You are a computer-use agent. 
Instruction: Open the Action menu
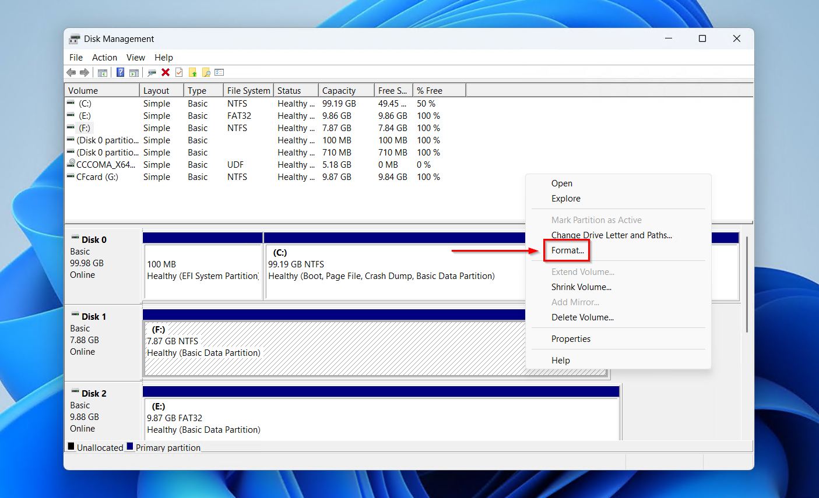[x=104, y=57]
